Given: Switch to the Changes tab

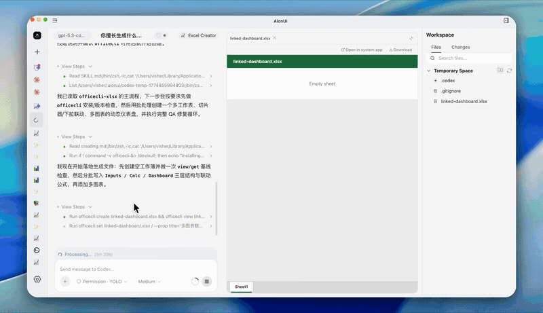Looking at the screenshot, I should [460, 47].
